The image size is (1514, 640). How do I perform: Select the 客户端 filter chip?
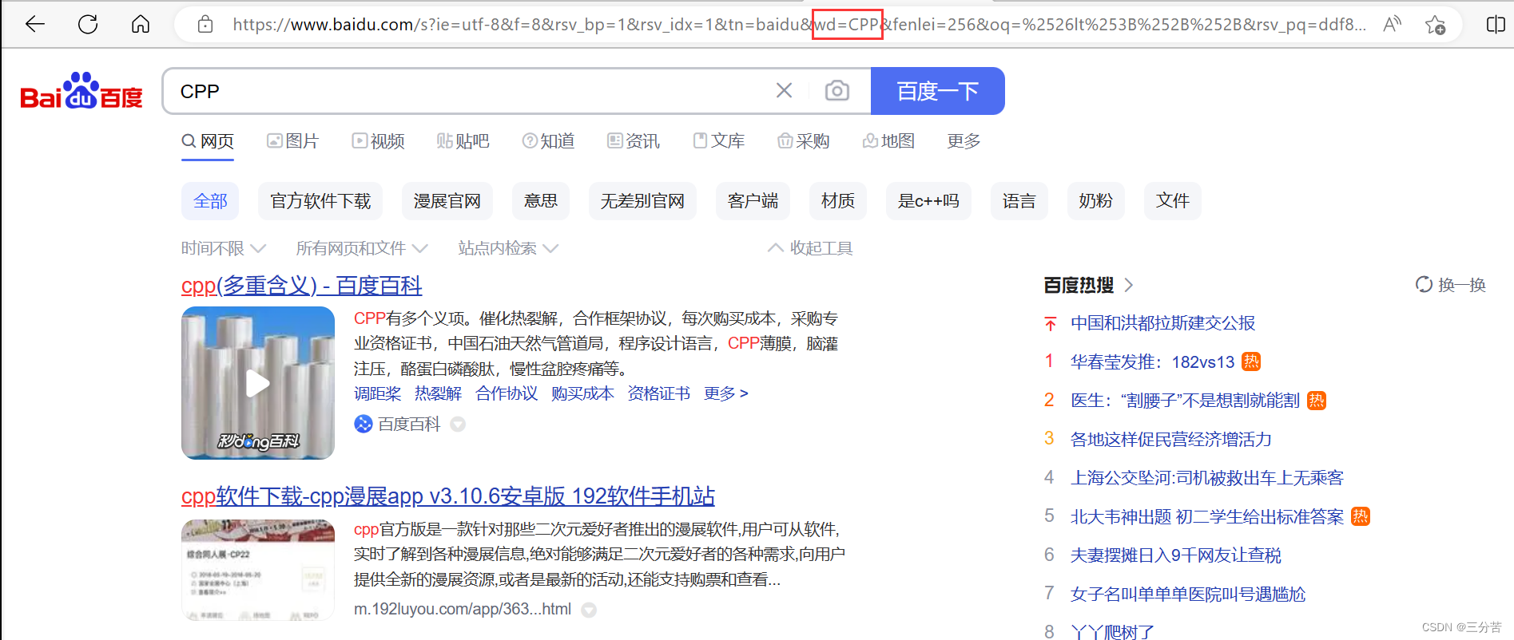click(x=753, y=201)
